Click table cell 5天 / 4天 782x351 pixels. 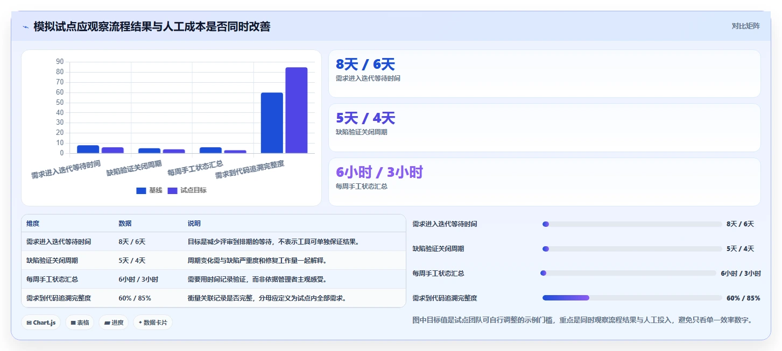[132, 261]
